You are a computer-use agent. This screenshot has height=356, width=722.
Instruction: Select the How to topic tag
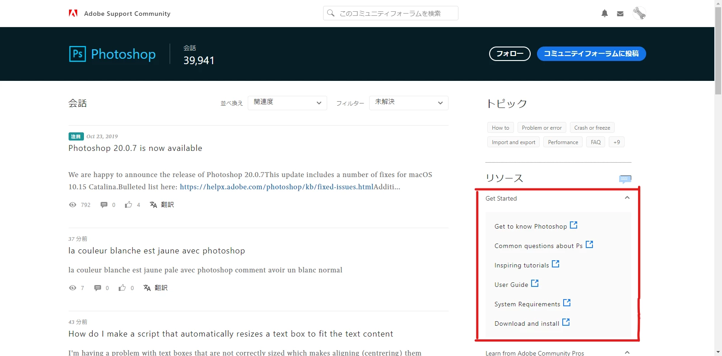click(500, 127)
